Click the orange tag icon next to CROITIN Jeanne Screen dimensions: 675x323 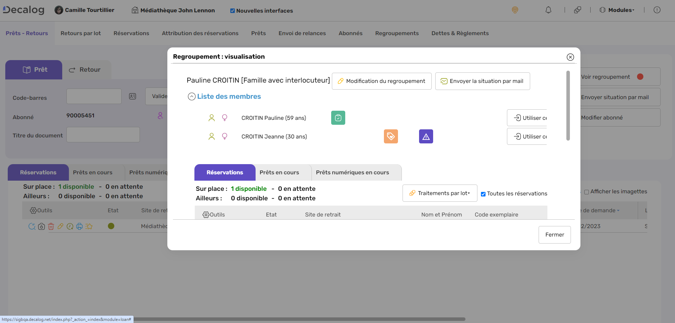pyautogui.click(x=391, y=136)
